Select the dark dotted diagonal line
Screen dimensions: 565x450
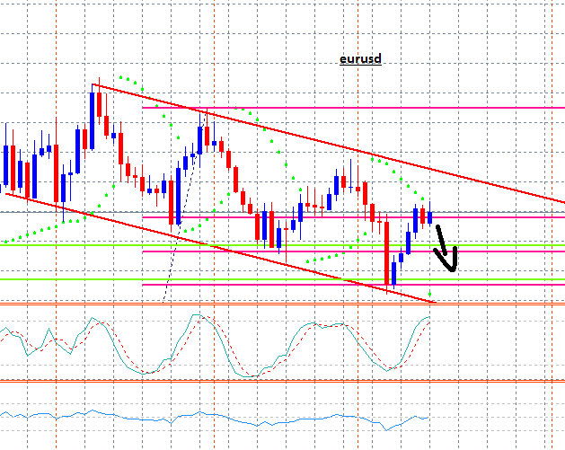(x=184, y=208)
